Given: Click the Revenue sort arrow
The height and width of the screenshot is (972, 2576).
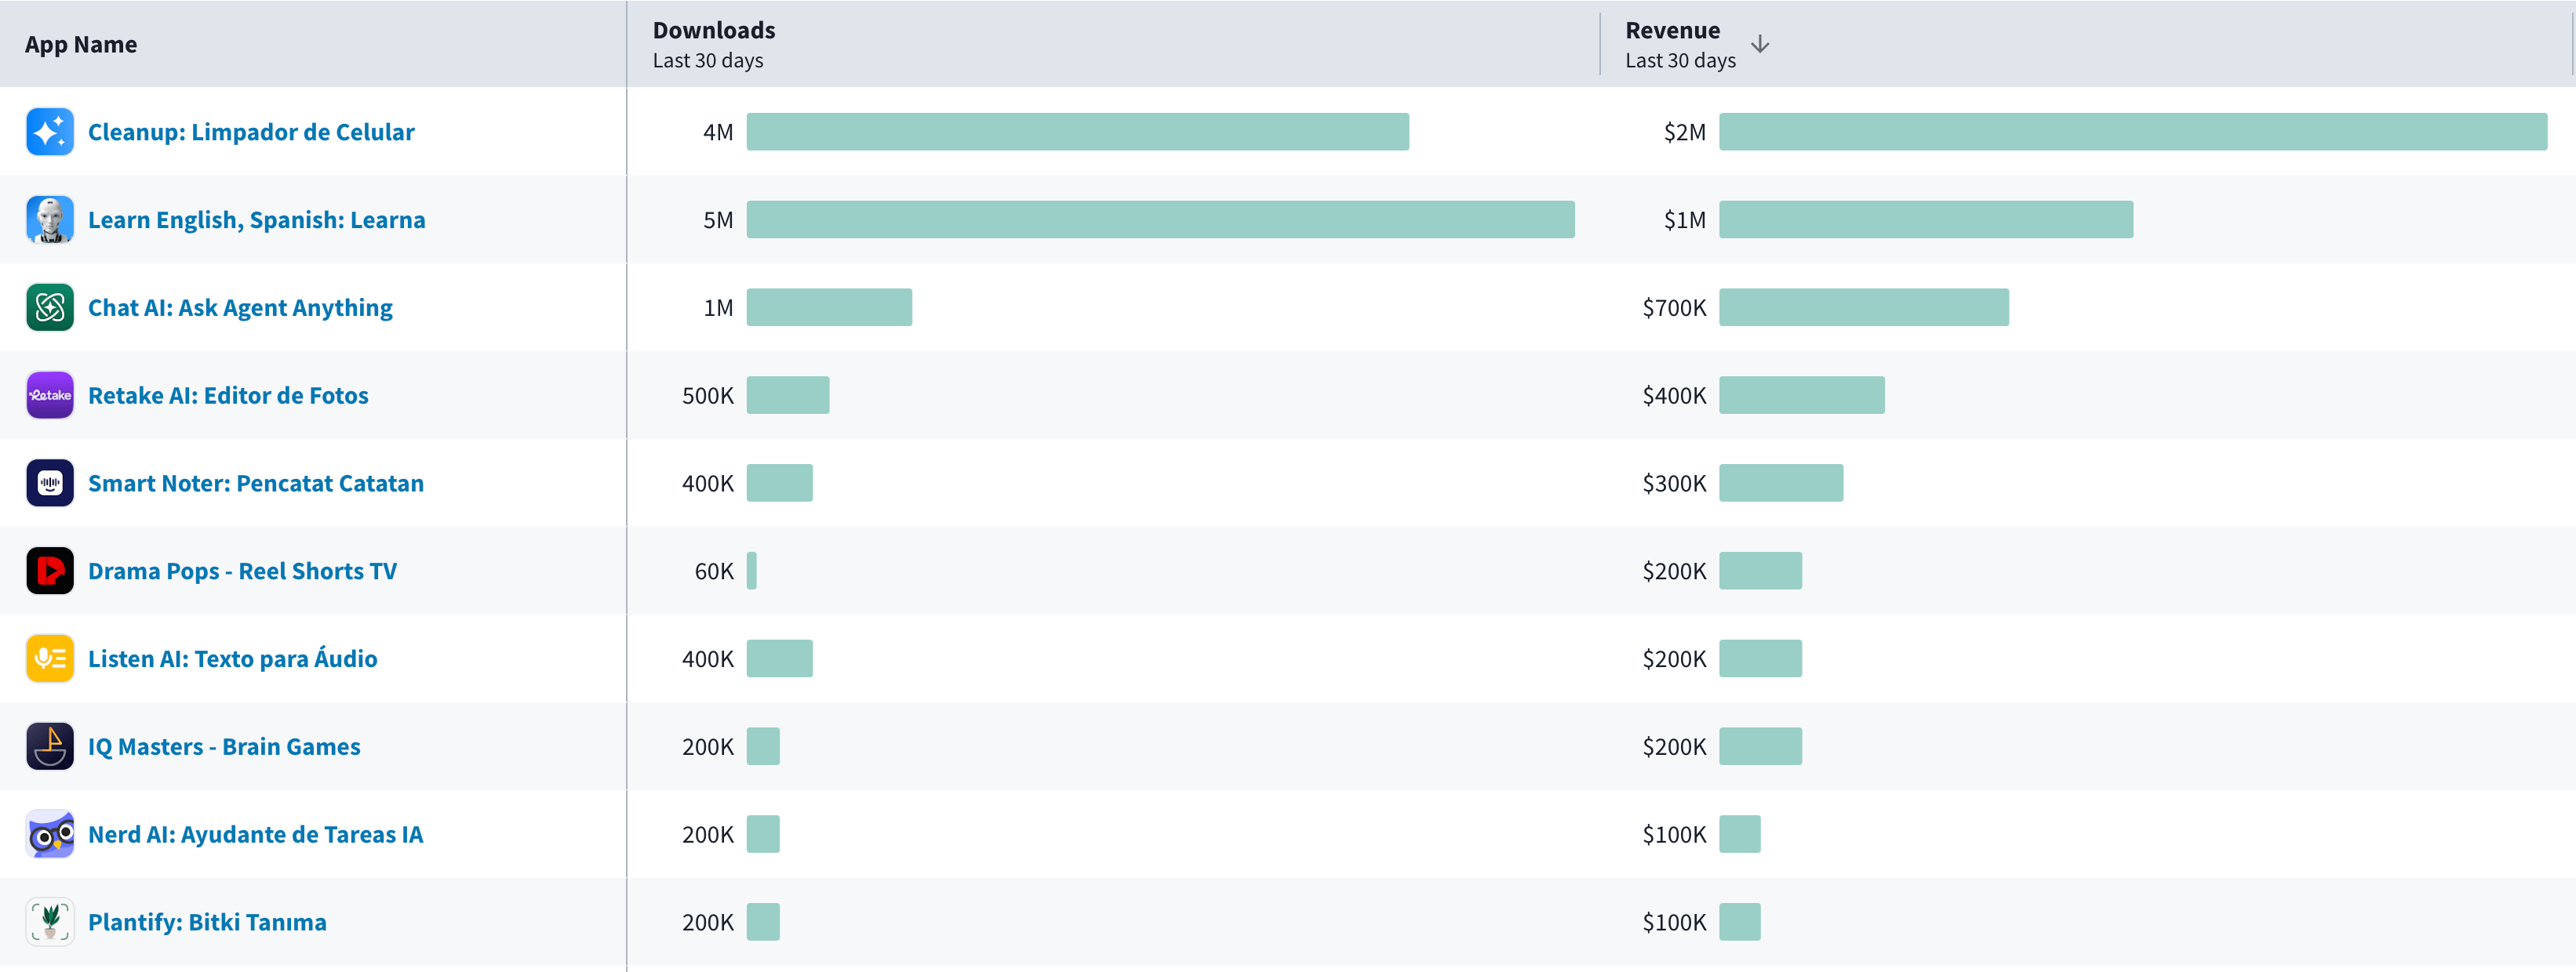Looking at the screenshot, I should 1760,44.
